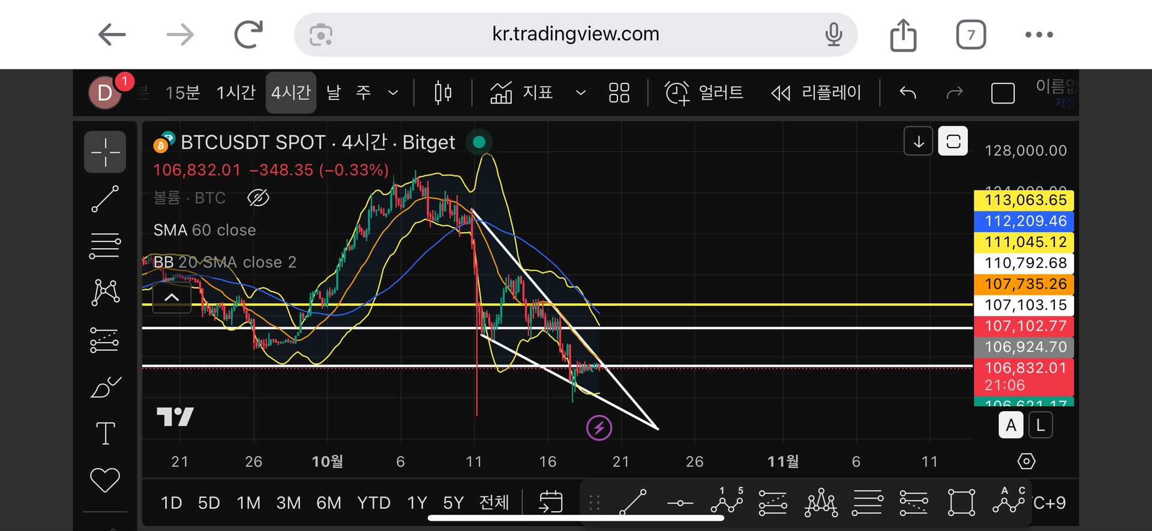Toggle the L log scale button
Image resolution: width=1152 pixels, height=531 pixels.
click(1040, 426)
